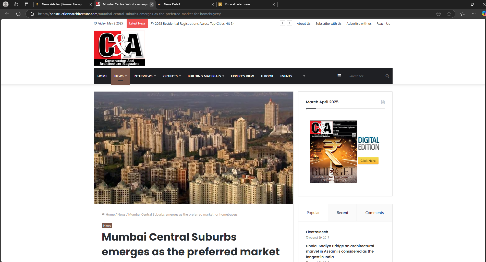The image size is (486, 262).
Task: Click the Search for input field
Action: click(x=366, y=76)
